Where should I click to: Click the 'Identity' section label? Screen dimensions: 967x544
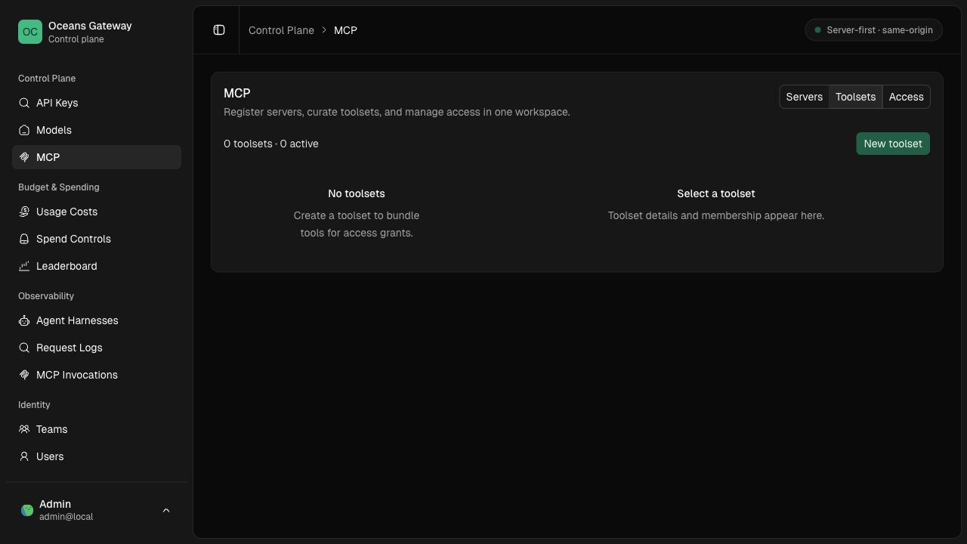tap(34, 405)
